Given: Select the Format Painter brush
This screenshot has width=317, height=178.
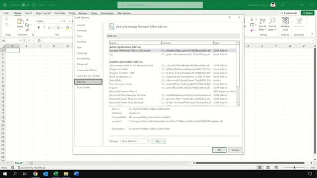Looking at the screenshot, I should (27, 30).
